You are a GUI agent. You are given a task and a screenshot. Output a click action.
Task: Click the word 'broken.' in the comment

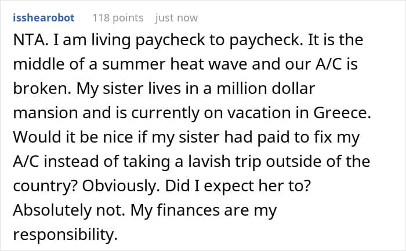tap(42, 89)
